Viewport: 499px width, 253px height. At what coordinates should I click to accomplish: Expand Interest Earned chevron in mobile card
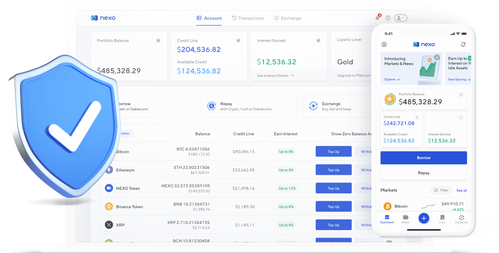[461, 118]
